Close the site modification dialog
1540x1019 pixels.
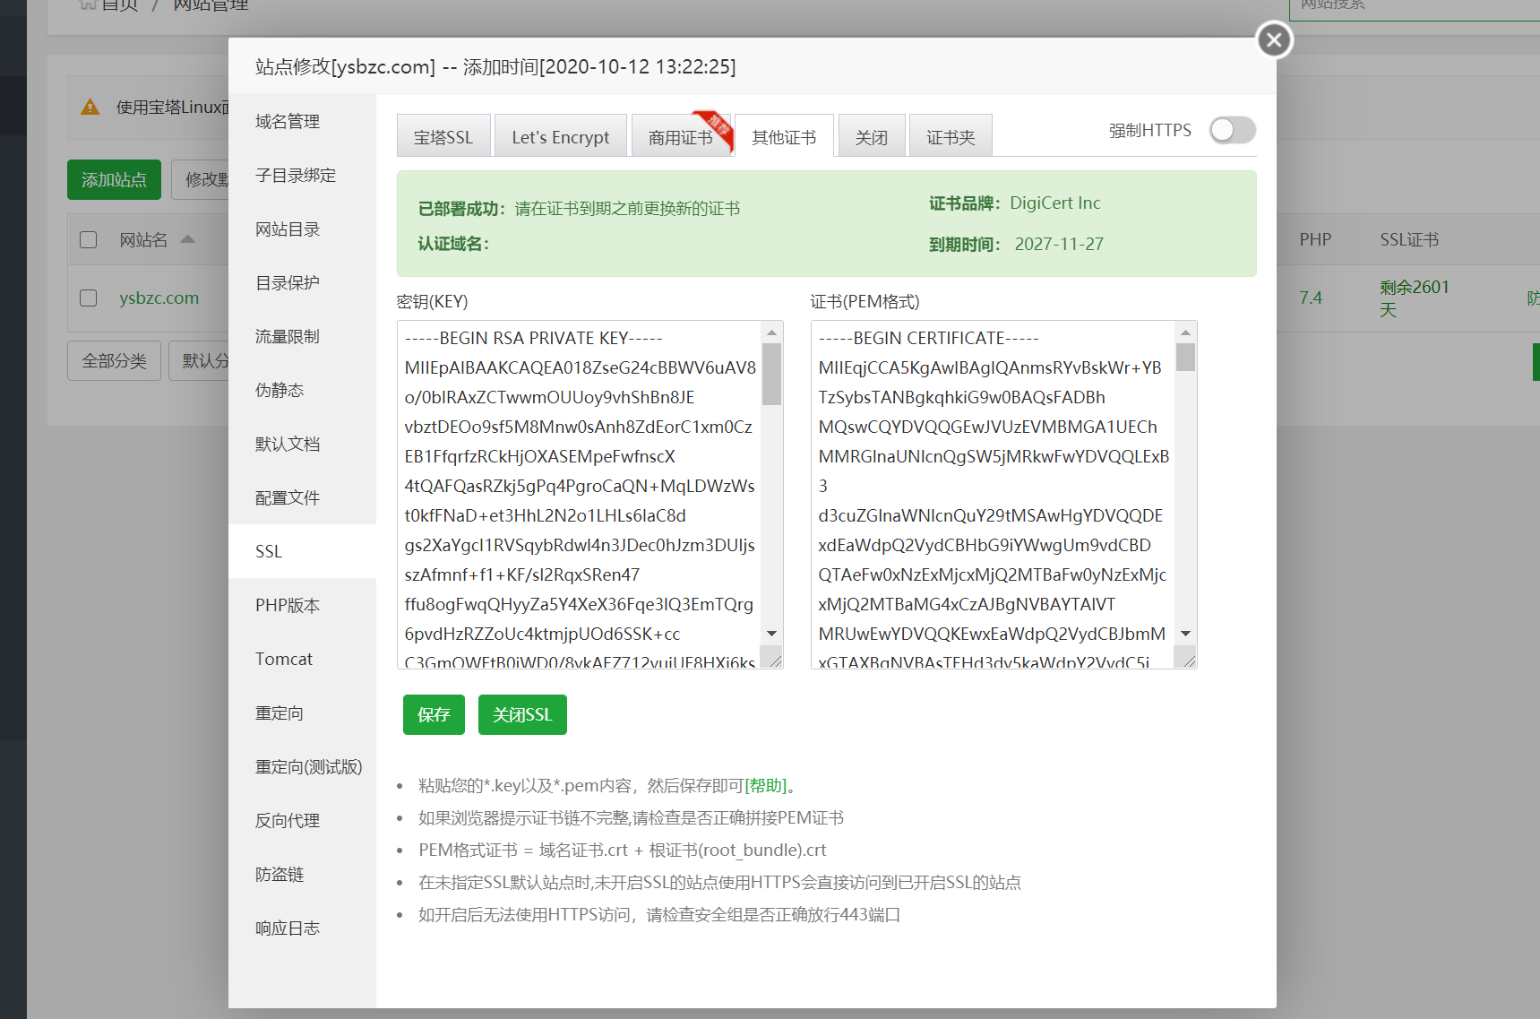click(1274, 39)
